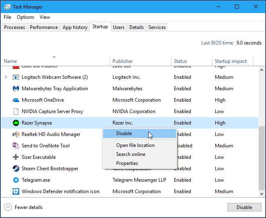Sort by Startup impact column header
This screenshot has width=266, height=218.
pos(230,61)
